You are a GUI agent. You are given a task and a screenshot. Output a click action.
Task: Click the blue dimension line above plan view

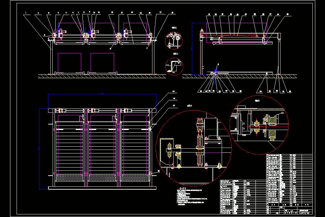pos(102,94)
